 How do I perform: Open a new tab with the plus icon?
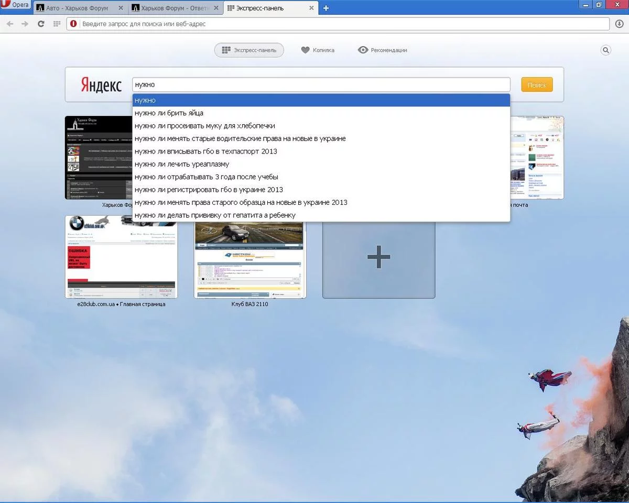[326, 8]
